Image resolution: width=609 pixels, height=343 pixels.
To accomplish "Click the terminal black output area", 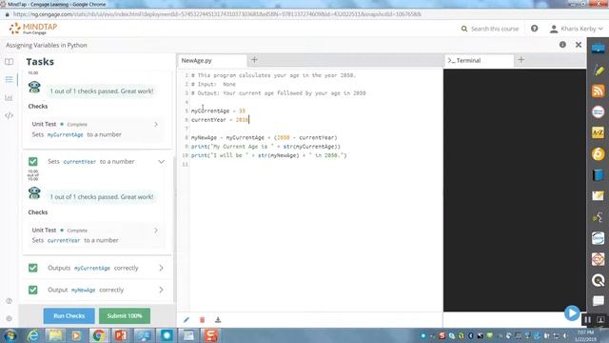I will 515,191.
